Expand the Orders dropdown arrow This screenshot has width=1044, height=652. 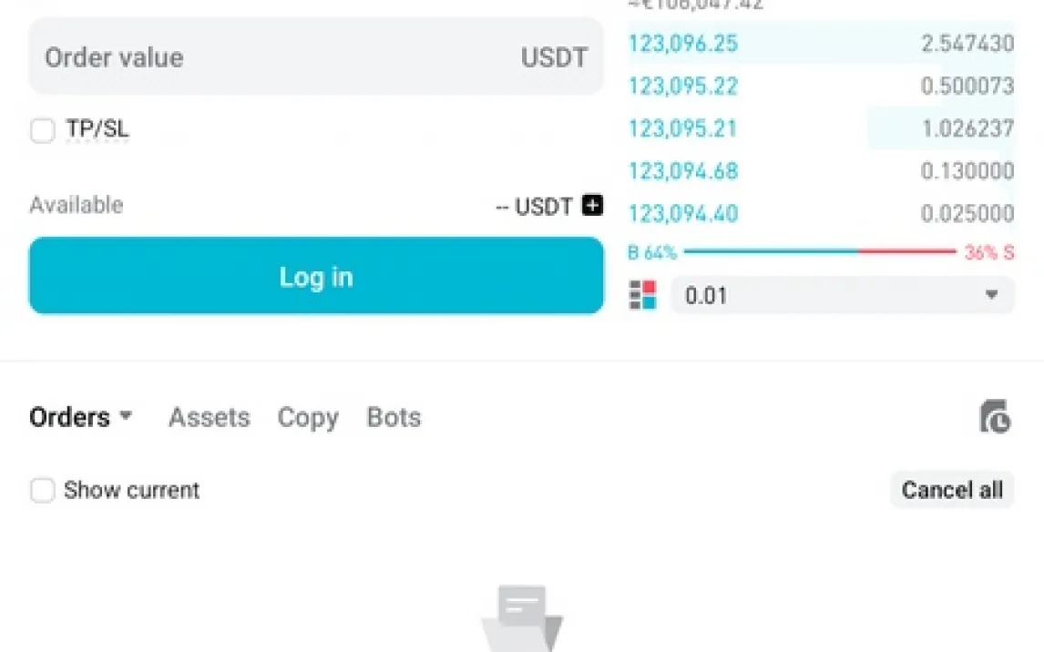126,417
